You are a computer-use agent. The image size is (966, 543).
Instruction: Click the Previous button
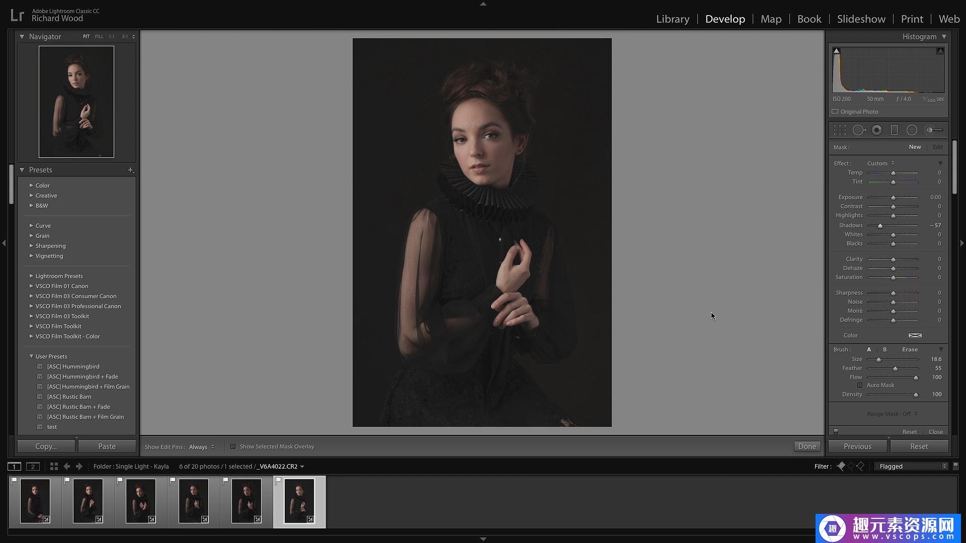coord(857,446)
